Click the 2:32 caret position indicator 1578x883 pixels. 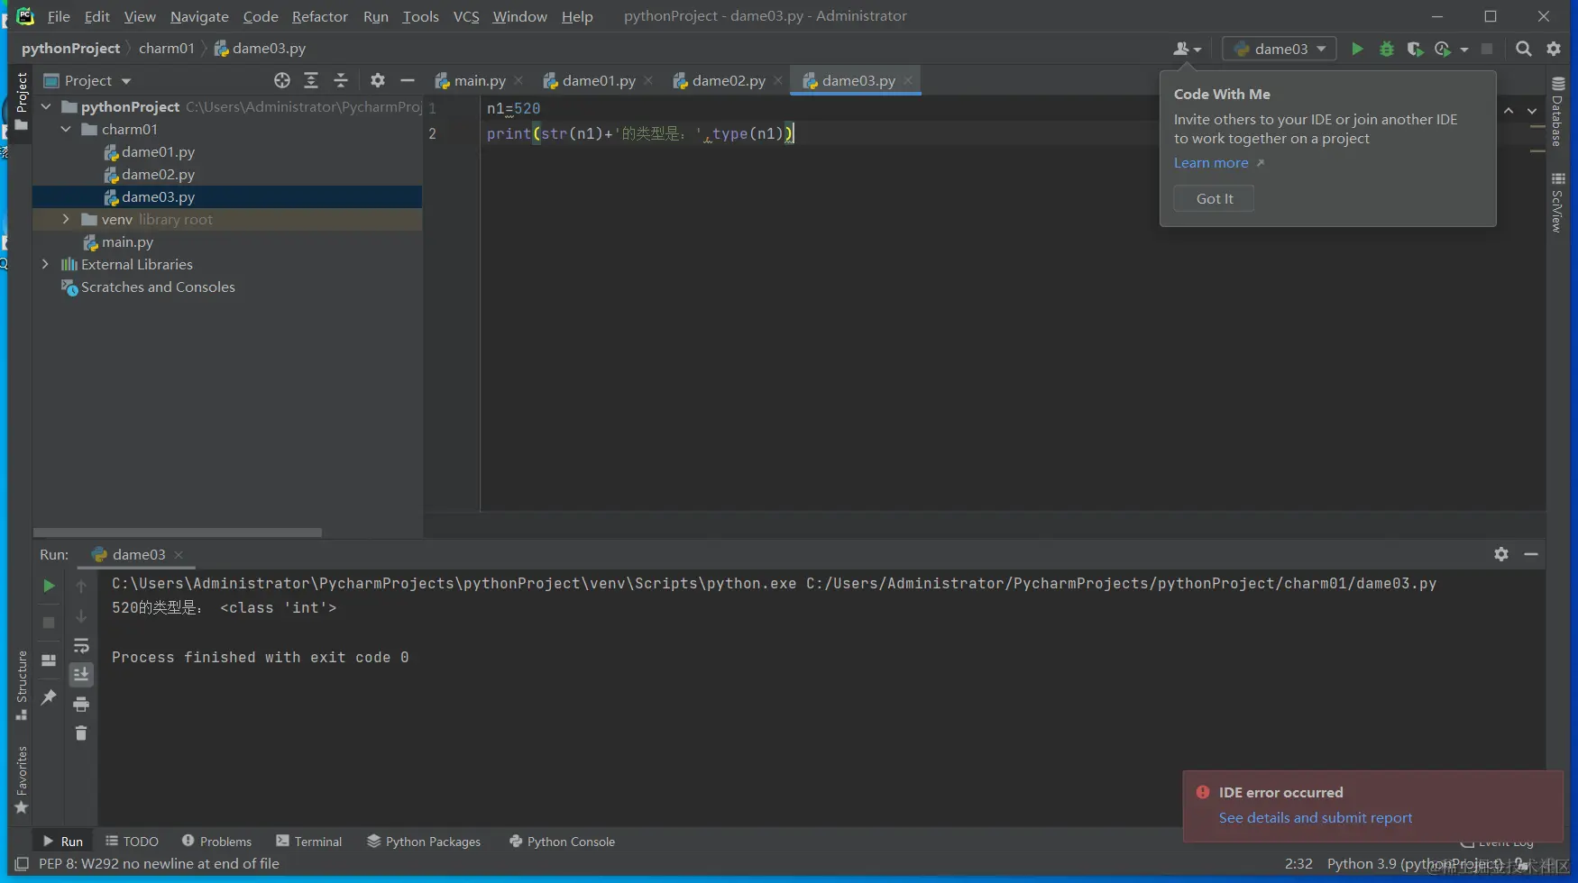click(1298, 863)
